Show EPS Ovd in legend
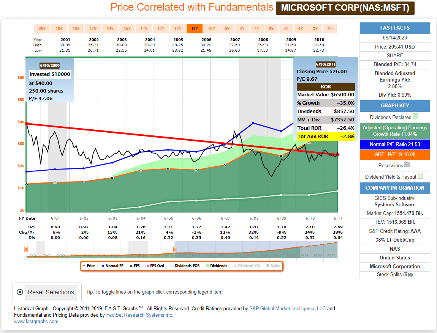The image size is (437, 333). pyautogui.click(x=155, y=265)
